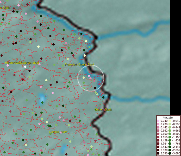Pick the -1.761 legend color swatch

[170, 144]
